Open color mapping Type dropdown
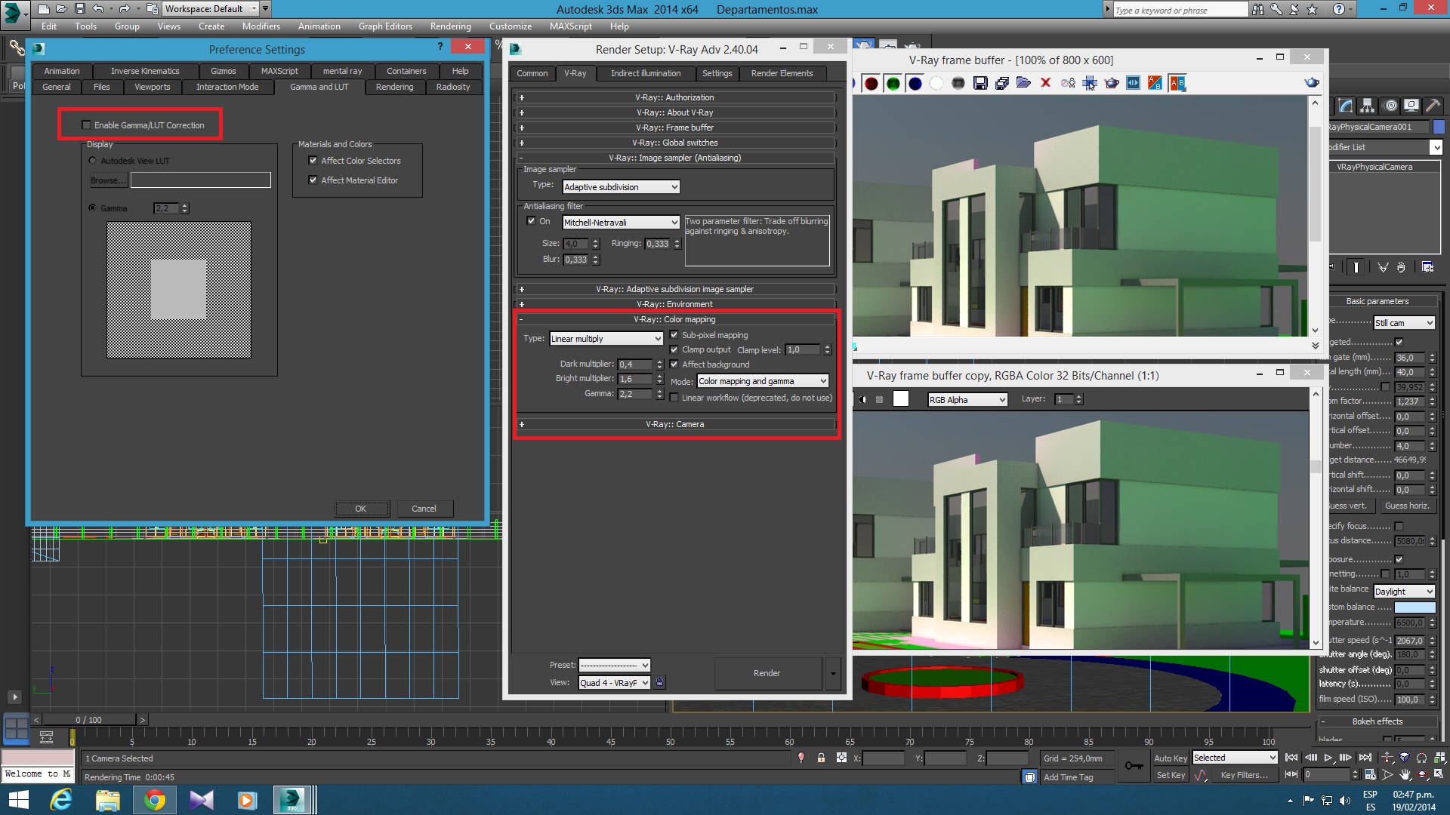This screenshot has width=1450, height=815. pyautogui.click(x=606, y=339)
